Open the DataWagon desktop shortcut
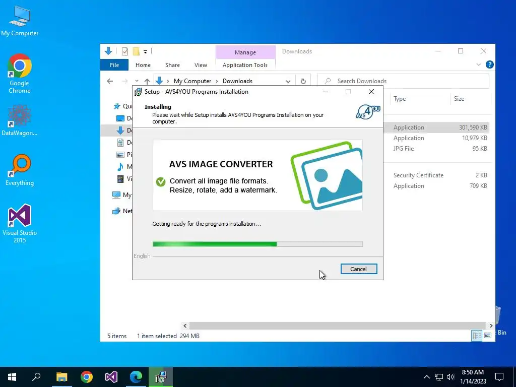The width and height of the screenshot is (516, 387). [20, 120]
